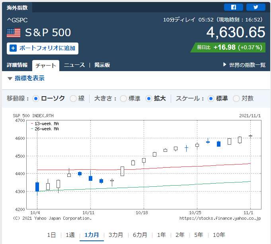Select the ローソク radio button
The height and width of the screenshot is (244, 271).
click(36, 99)
